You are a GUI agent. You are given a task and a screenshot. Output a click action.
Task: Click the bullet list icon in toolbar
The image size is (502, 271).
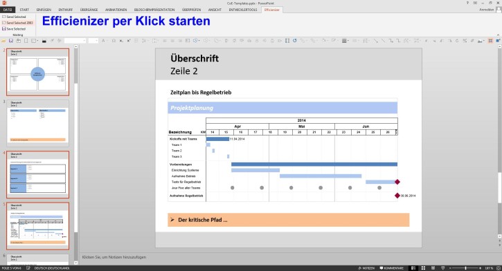[x=136, y=41]
